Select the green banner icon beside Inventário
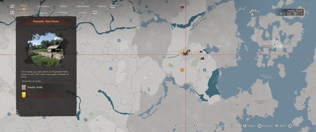Screen dimensions: 316x132 54,7
